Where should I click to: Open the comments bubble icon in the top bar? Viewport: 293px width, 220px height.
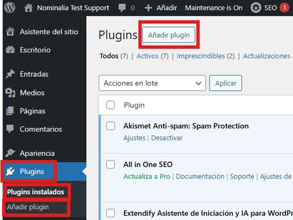click(x=122, y=8)
